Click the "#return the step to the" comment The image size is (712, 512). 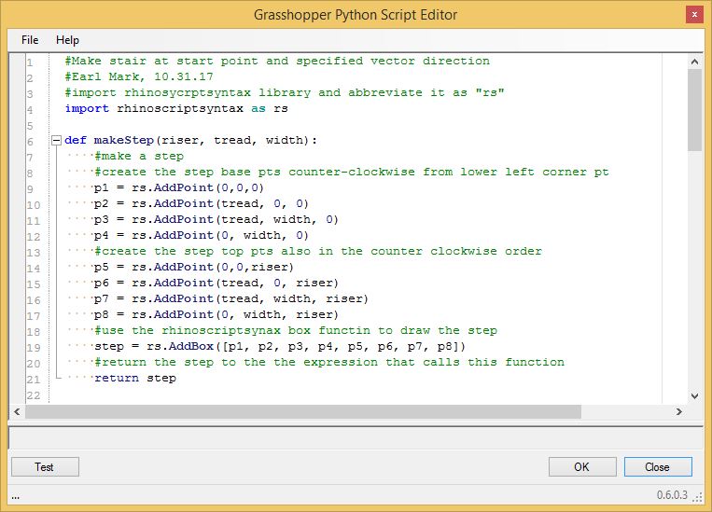tap(329, 362)
